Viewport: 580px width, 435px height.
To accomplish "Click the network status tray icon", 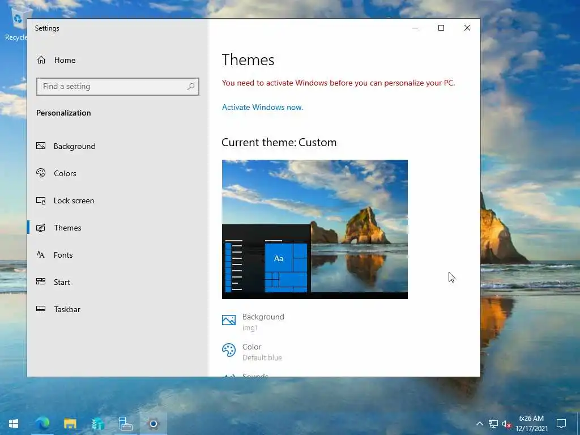I will pyautogui.click(x=493, y=424).
